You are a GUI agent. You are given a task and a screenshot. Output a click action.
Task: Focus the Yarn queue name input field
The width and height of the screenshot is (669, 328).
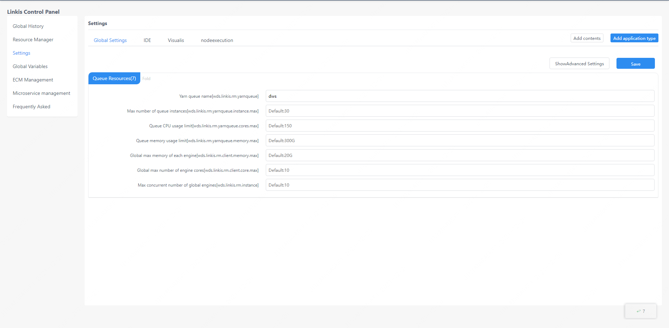coord(460,96)
